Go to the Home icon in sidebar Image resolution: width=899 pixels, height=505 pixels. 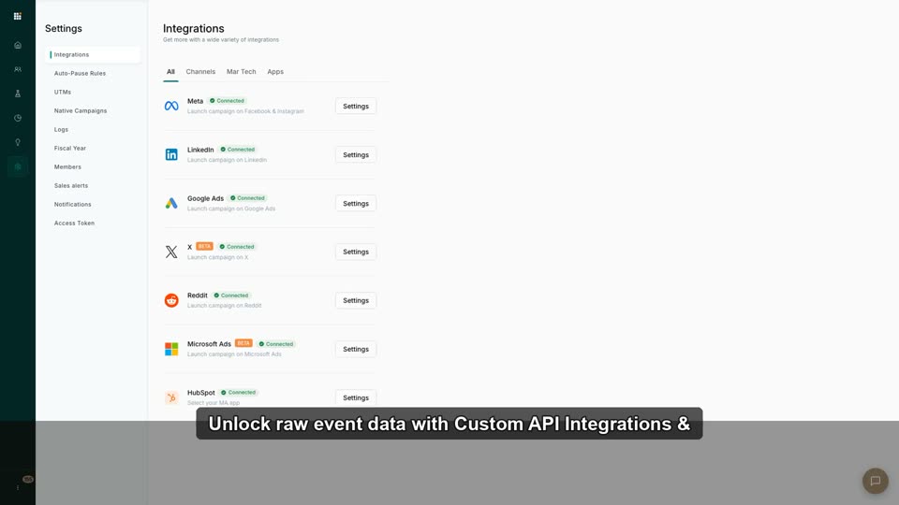click(x=18, y=45)
